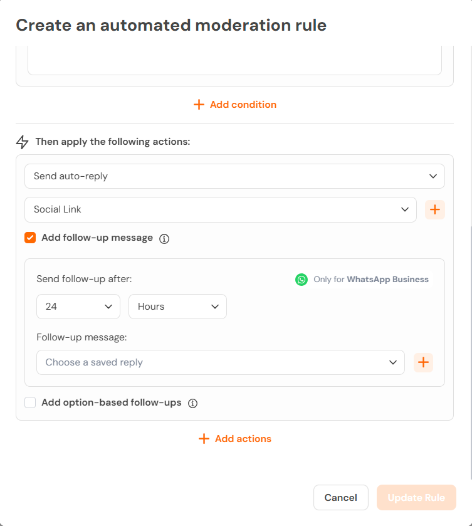Click the Add condition link
Image resolution: width=472 pixels, height=526 pixels.
(x=235, y=104)
